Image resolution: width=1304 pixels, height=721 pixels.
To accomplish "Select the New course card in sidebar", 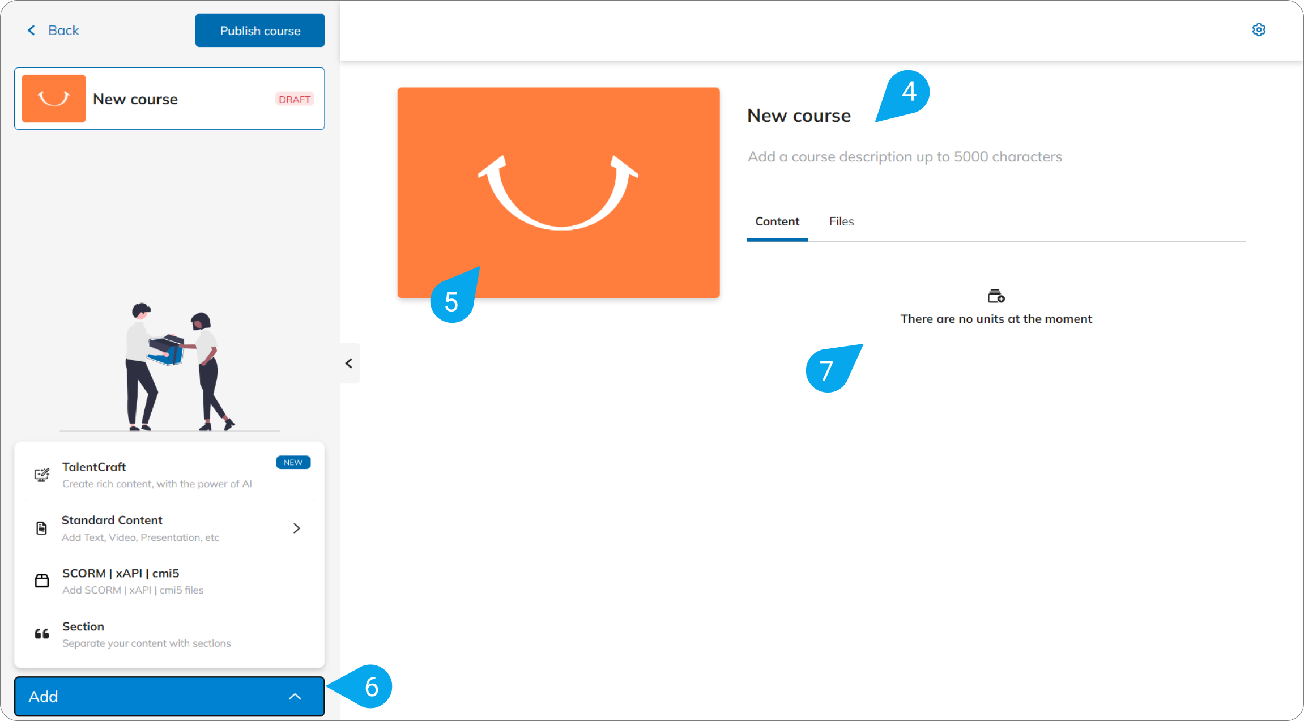I will (169, 99).
